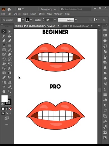
Task: Select the Slice tool
Action: click(10, 87)
